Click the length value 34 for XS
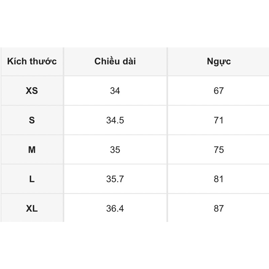269x269 pixels. click(x=115, y=91)
